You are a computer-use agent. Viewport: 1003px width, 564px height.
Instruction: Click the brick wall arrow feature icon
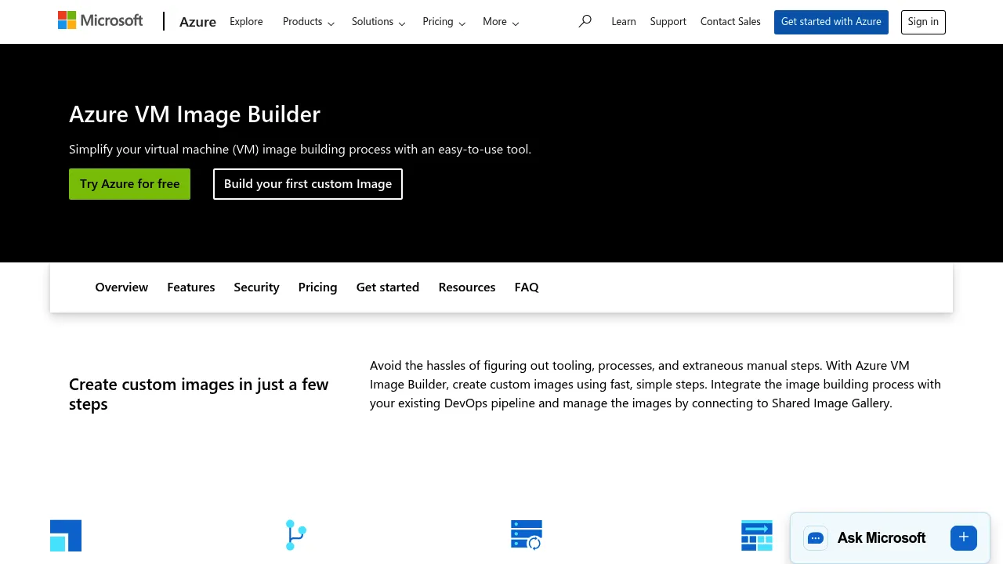(x=757, y=536)
